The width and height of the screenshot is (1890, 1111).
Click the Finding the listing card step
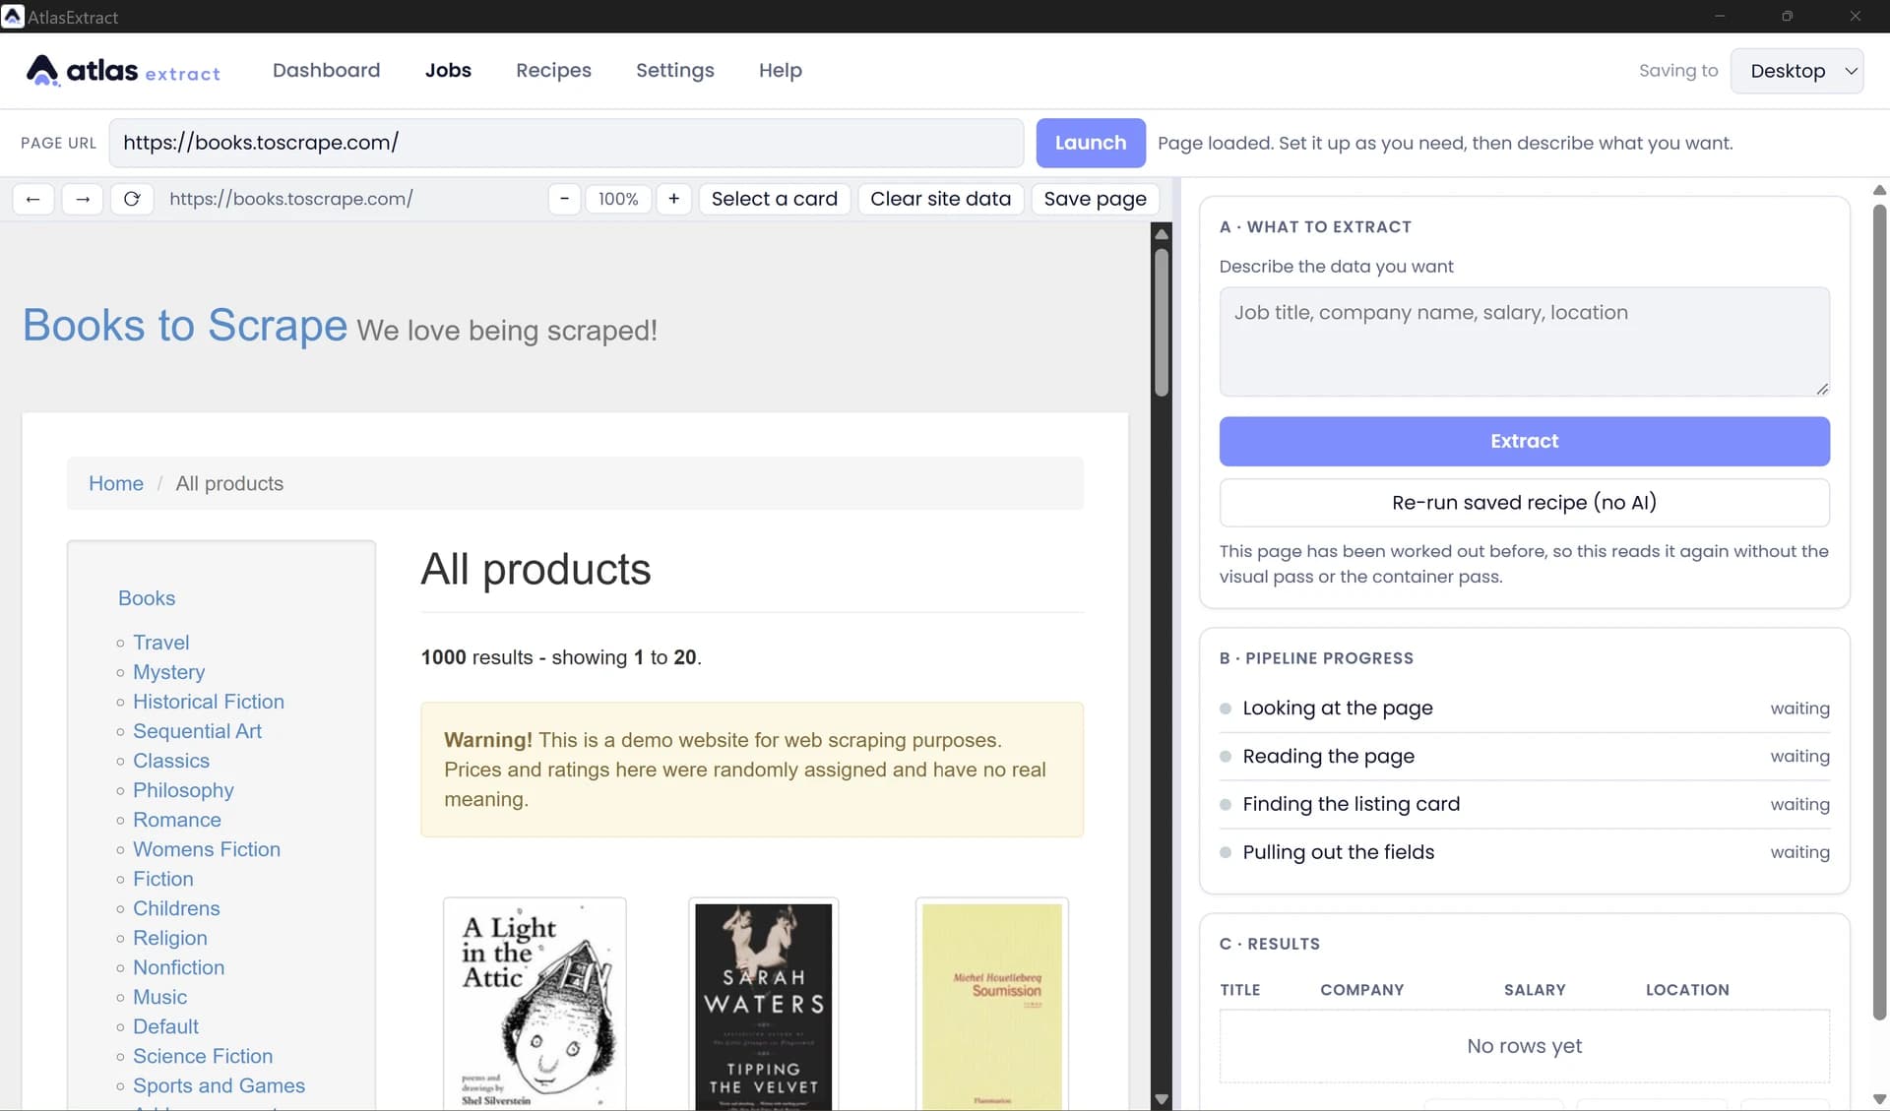click(x=1524, y=805)
